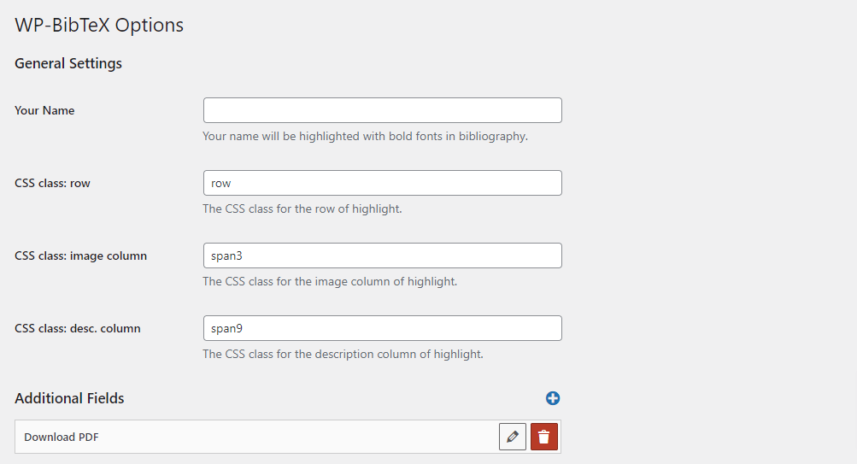Edit the Download PDF field
The width and height of the screenshot is (857, 464).
(513, 437)
